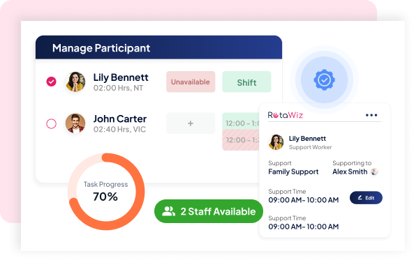
Task: Click the red striped 12:00 shift slot
Action: [241, 140]
